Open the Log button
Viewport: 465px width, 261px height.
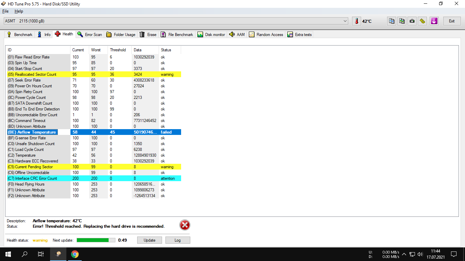click(178, 240)
